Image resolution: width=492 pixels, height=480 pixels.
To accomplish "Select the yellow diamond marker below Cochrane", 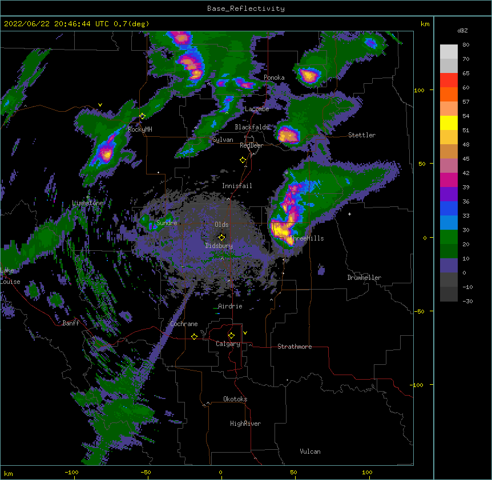I will pyautogui.click(x=194, y=336).
